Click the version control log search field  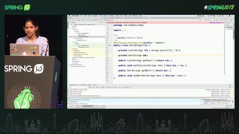tap(79, 87)
